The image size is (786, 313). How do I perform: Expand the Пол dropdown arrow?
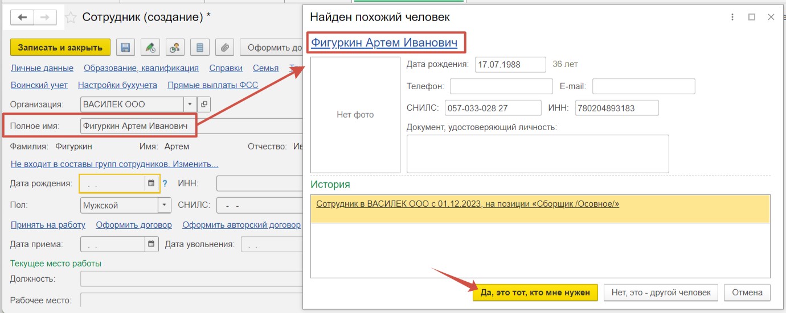(x=164, y=205)
